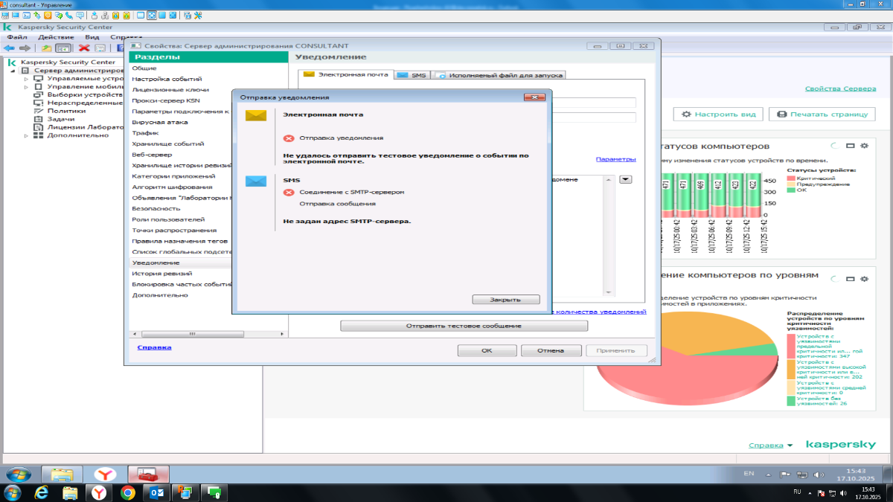The image size is (893, 502).
Task: Open the Справка dropdown near the Kaspersky logo
Action: point(770,445)
